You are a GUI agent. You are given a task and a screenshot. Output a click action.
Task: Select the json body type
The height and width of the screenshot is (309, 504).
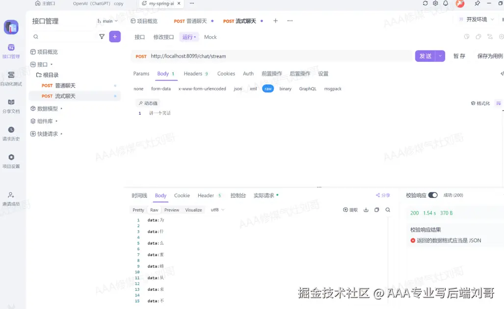click(x=238, y=89)
